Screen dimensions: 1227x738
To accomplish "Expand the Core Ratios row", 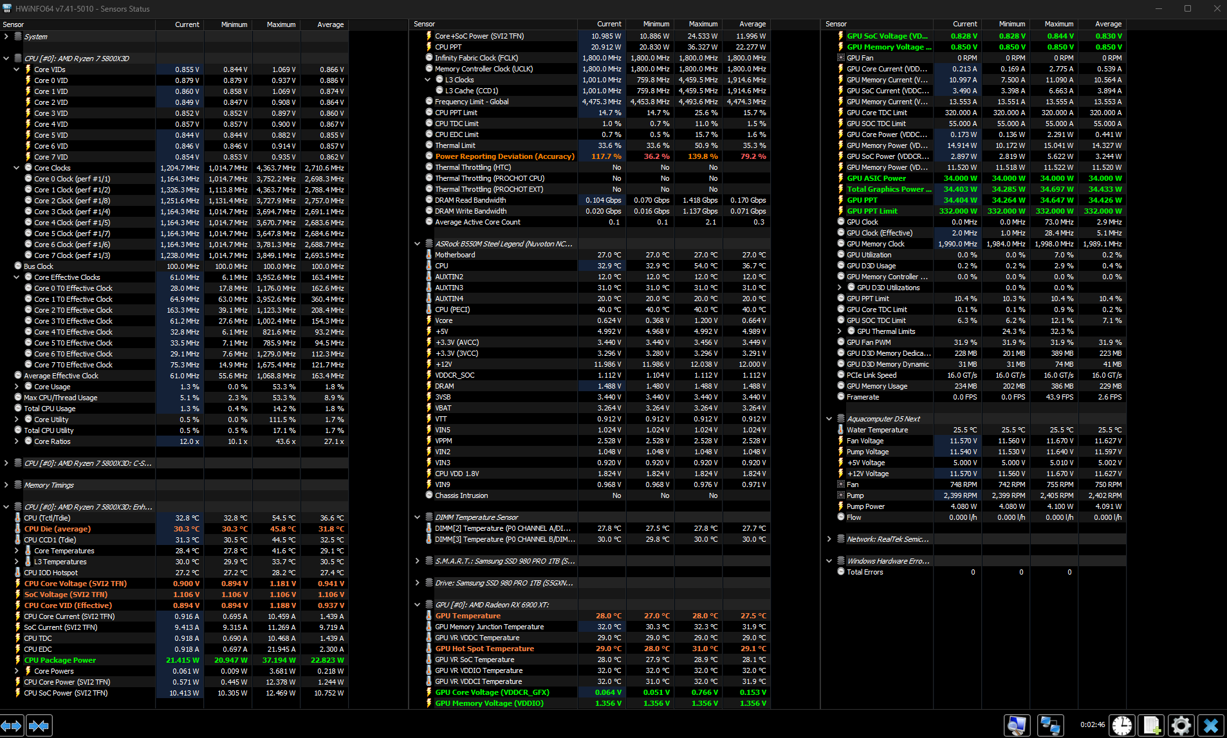I will click(x=17, y=441).
